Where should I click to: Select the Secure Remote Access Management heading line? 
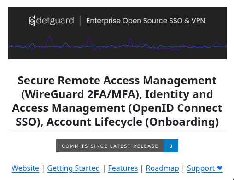(x=117, y=81)
